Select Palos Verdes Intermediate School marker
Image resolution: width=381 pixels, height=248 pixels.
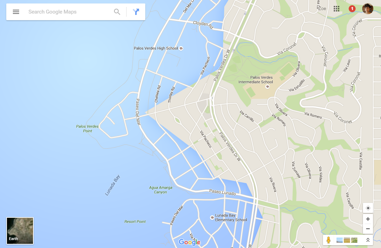pos(267,87)
